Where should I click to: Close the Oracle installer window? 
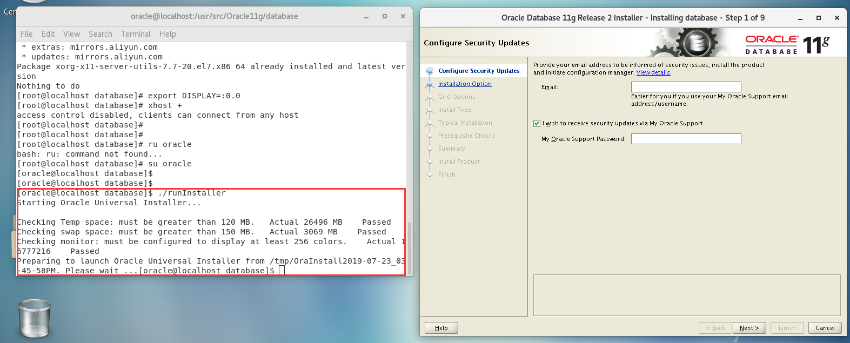pos(837,18)
